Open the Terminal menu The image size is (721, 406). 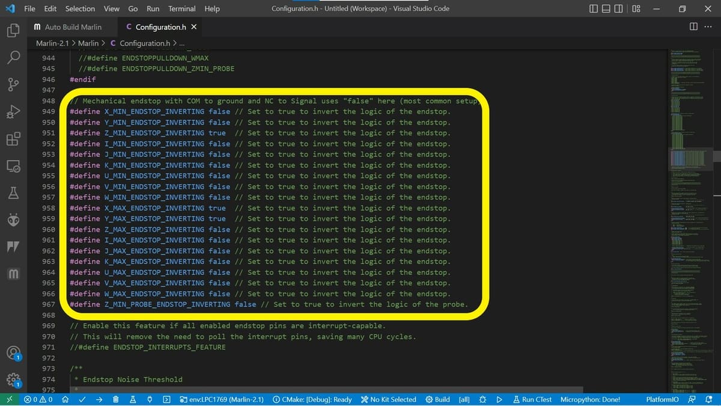181,8
